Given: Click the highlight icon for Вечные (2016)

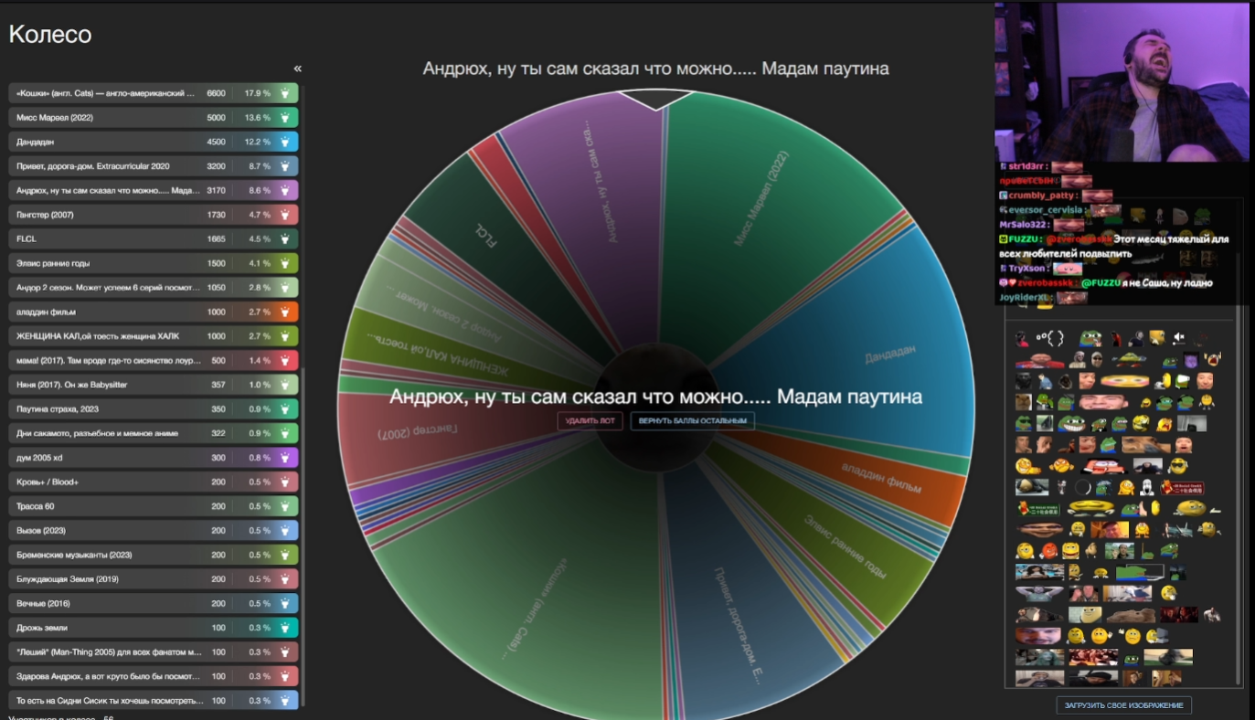Looking at the screenshot, I should tap(285, 603).
